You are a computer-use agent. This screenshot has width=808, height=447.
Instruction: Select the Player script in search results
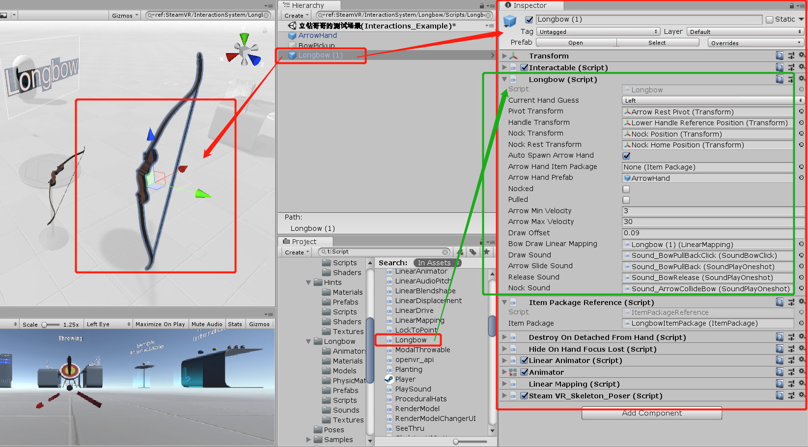point(406,379)
